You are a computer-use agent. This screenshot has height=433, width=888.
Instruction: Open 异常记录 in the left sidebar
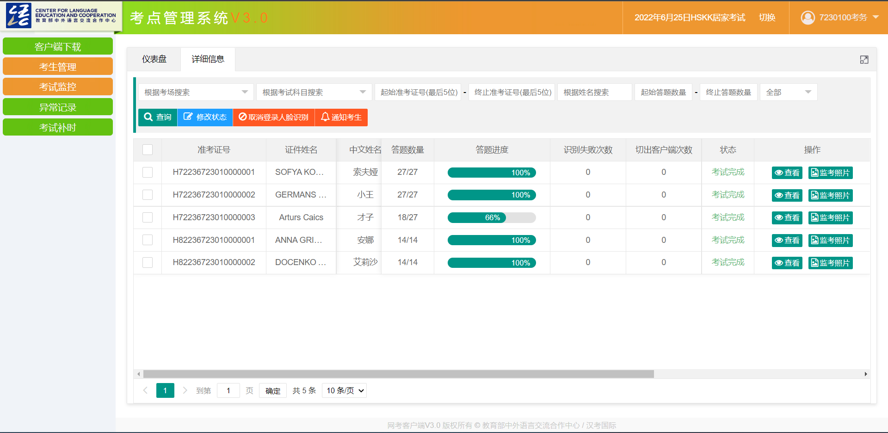tap(58, 107)
